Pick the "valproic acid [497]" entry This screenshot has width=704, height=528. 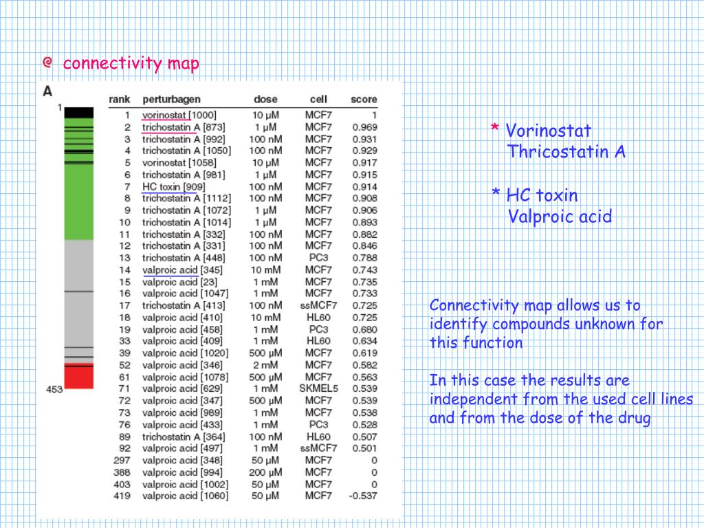coord(182,448)
